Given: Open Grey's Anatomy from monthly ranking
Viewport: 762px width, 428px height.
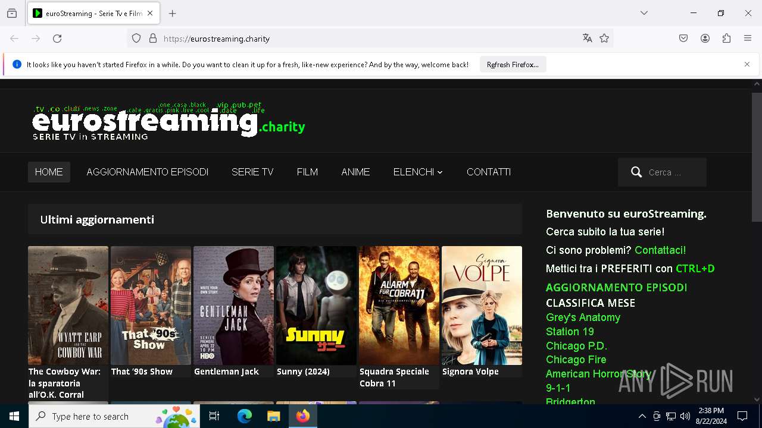Looking at the screenshot, I should (x=583, y=317).
